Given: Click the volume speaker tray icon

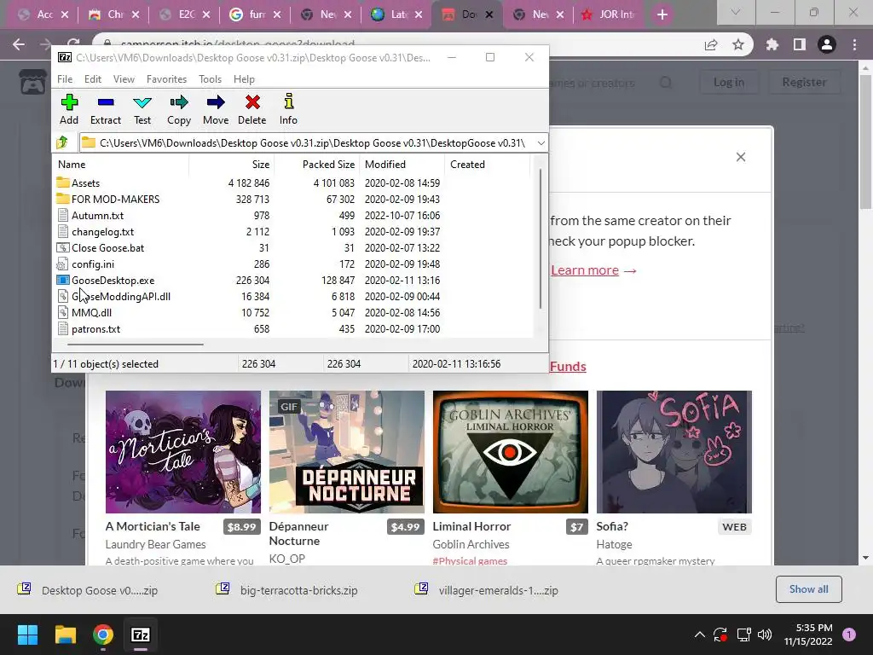Looking at the screenshot, I should [765, 635].
